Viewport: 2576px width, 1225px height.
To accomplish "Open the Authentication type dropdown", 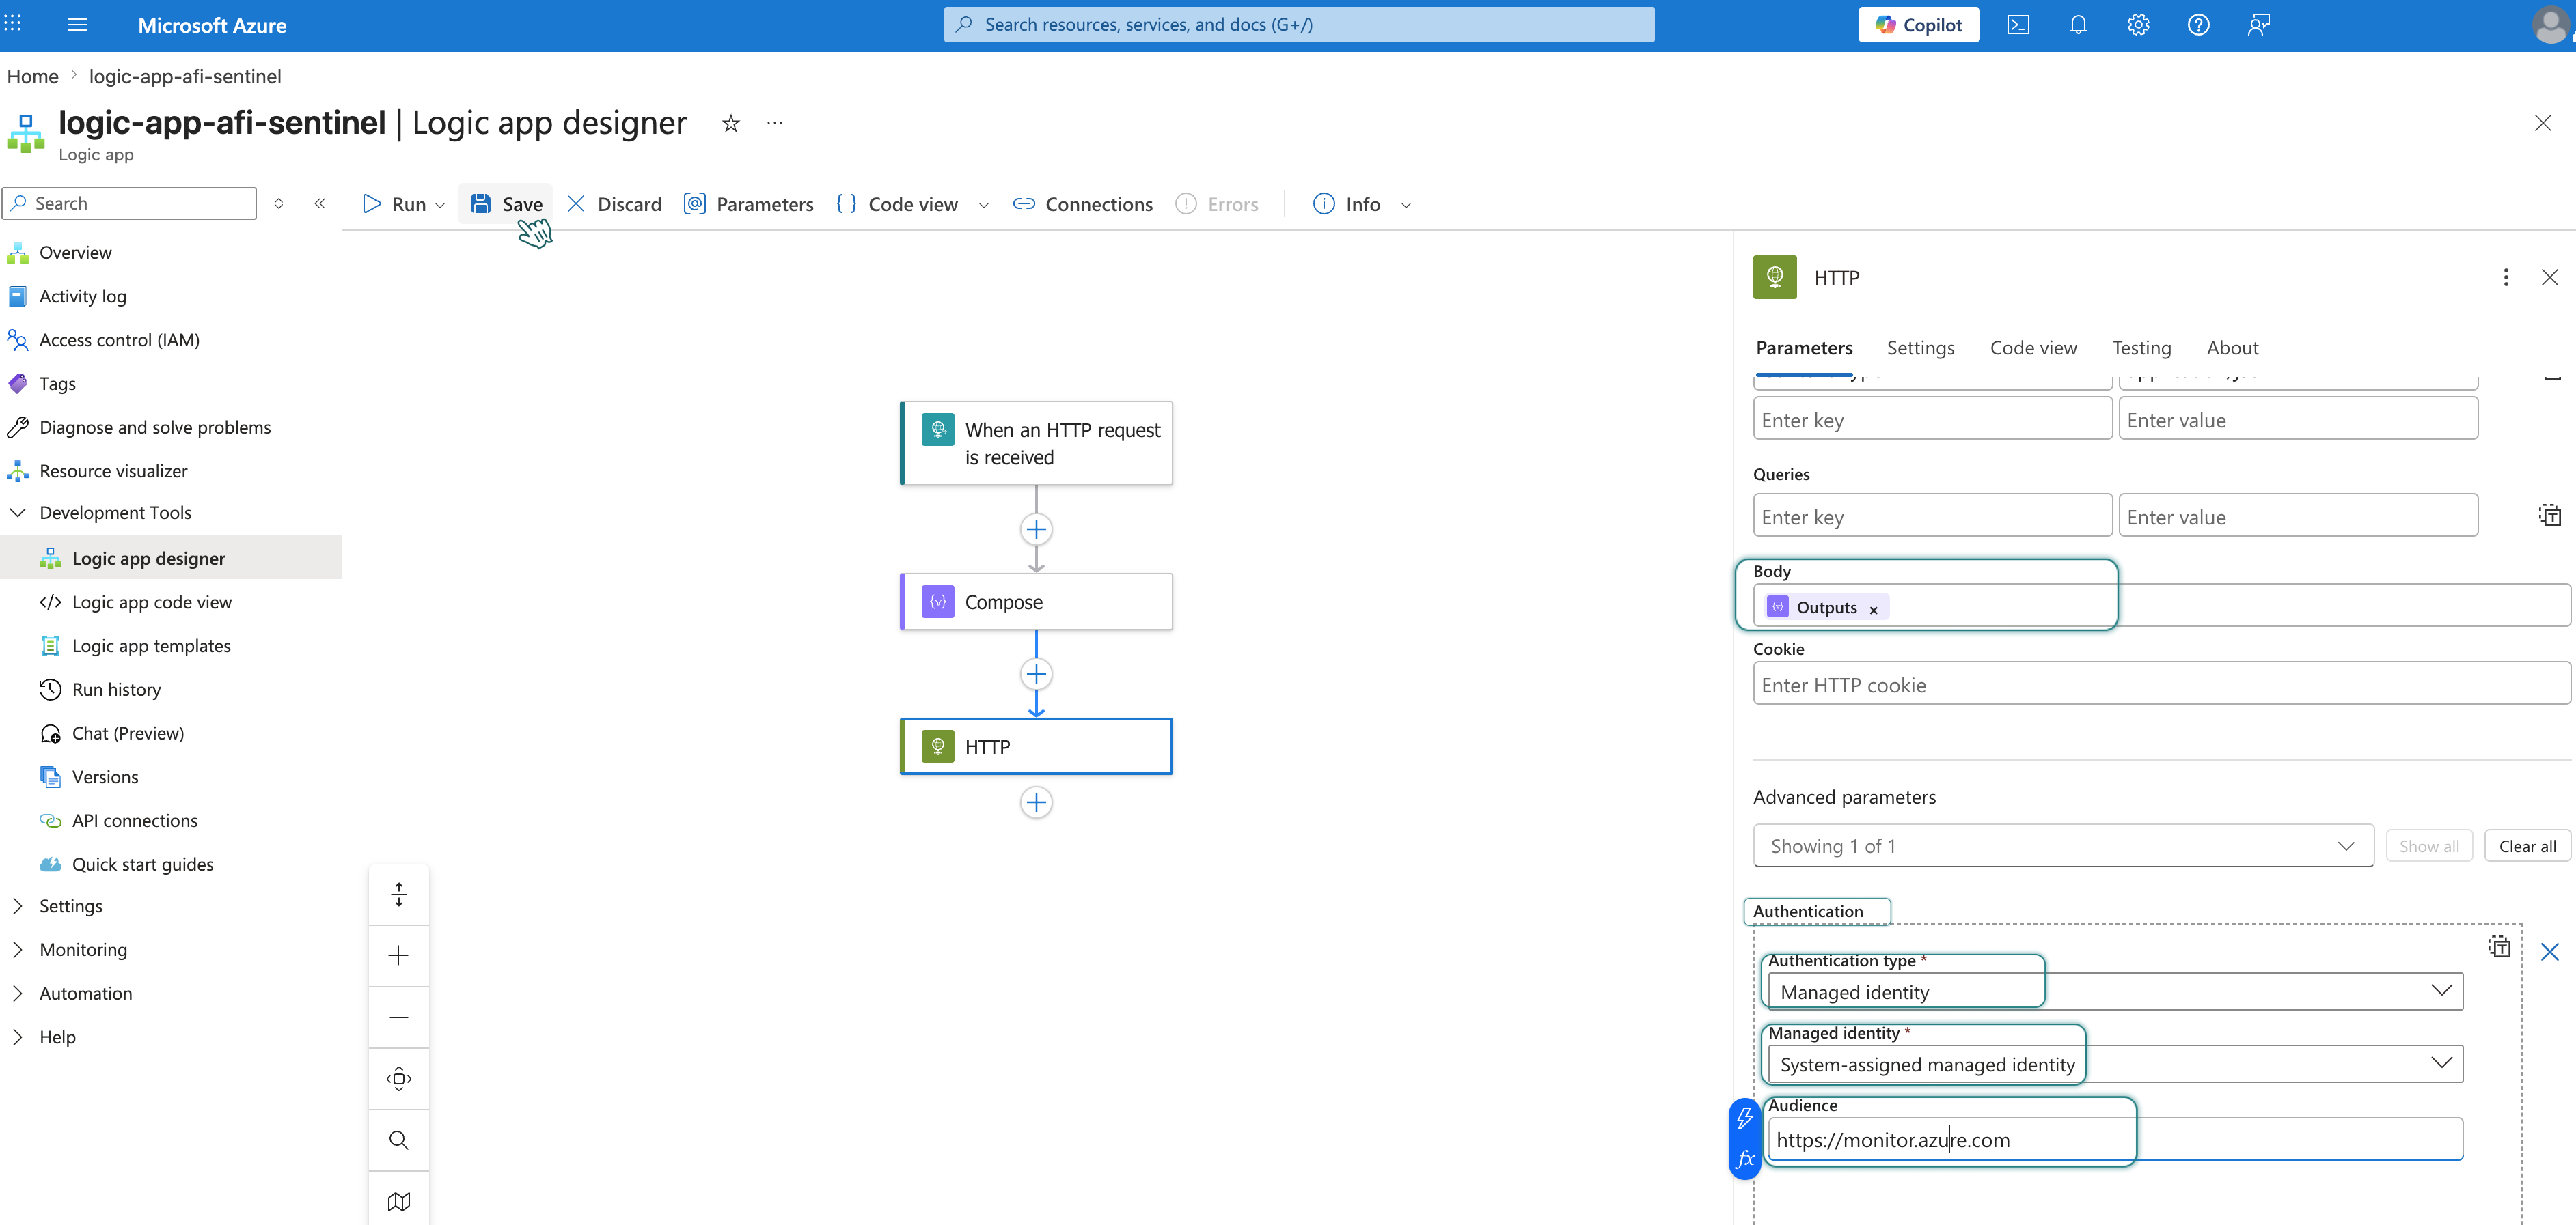I will (2115, 992).
